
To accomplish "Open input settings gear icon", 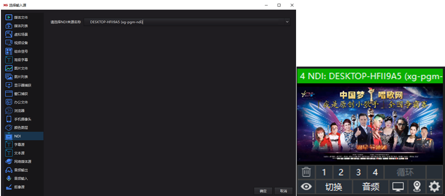I will [x=434, y=187].
